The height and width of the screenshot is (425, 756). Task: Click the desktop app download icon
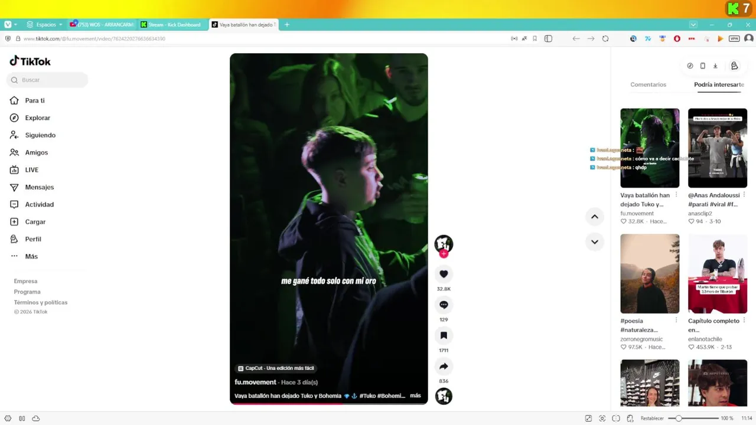[x=715, y=66]
